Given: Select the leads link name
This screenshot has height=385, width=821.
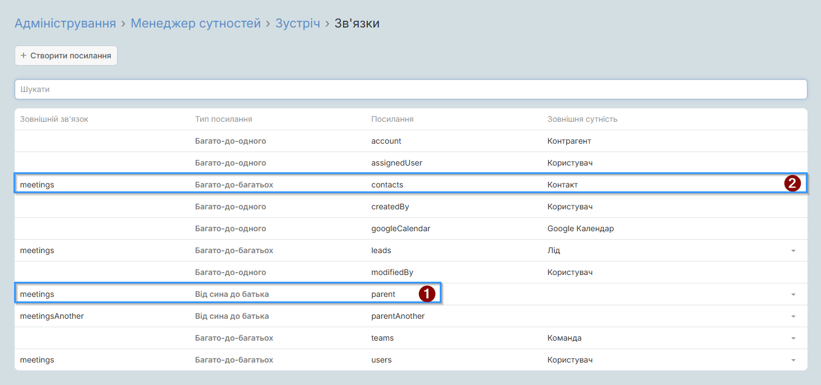Looking at the screenshot, I should point(381,250).
